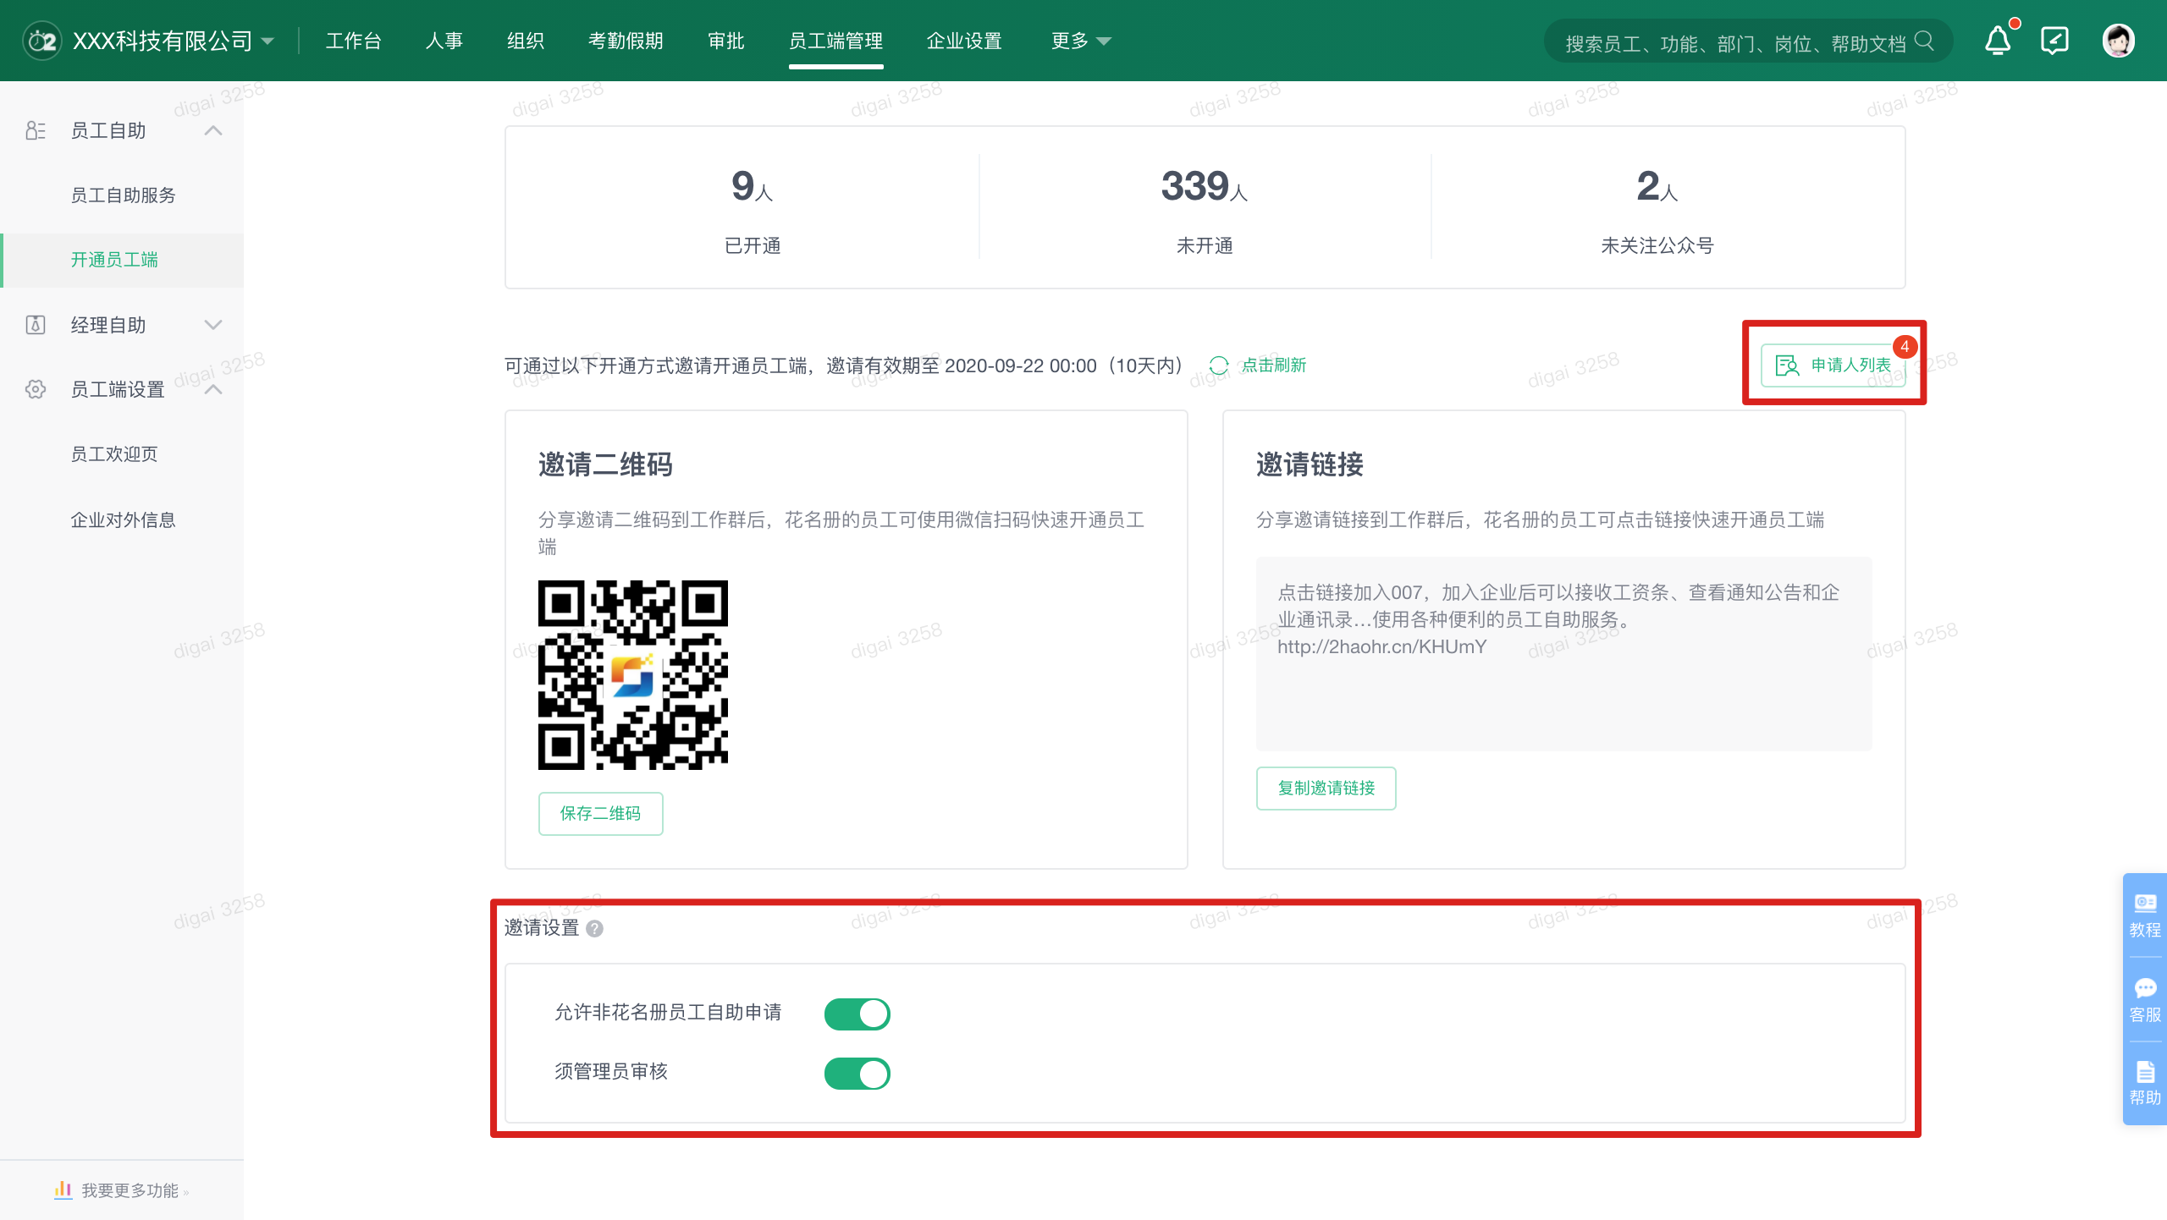Toggle 须管理员审核 switch
The height and width of the screenshot is (1220, 2167).
coord(857,1074)
